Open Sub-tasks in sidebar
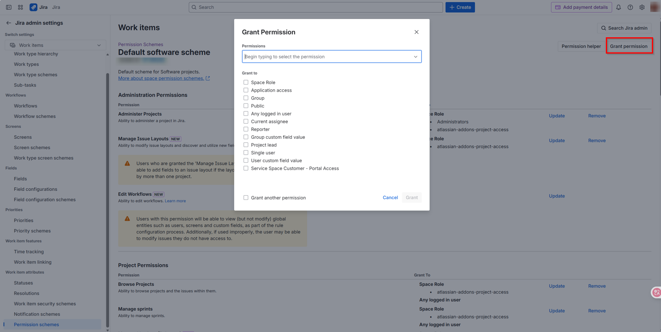661x332 pixels. pyautogui.click(x=25, y=85)
